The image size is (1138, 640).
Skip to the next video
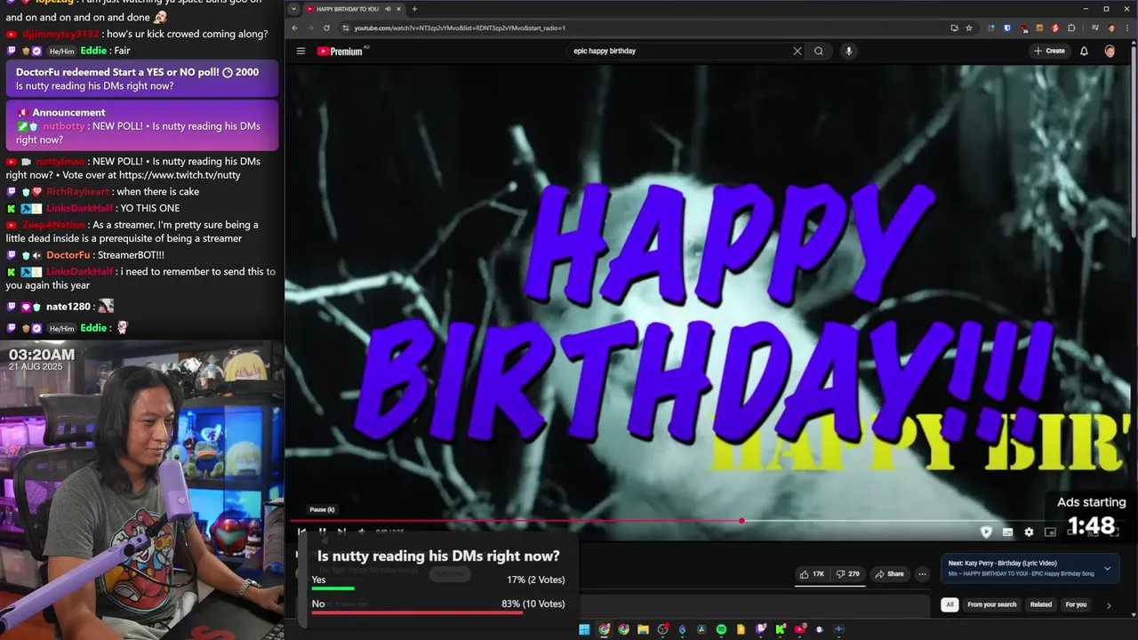click(341, 532)
